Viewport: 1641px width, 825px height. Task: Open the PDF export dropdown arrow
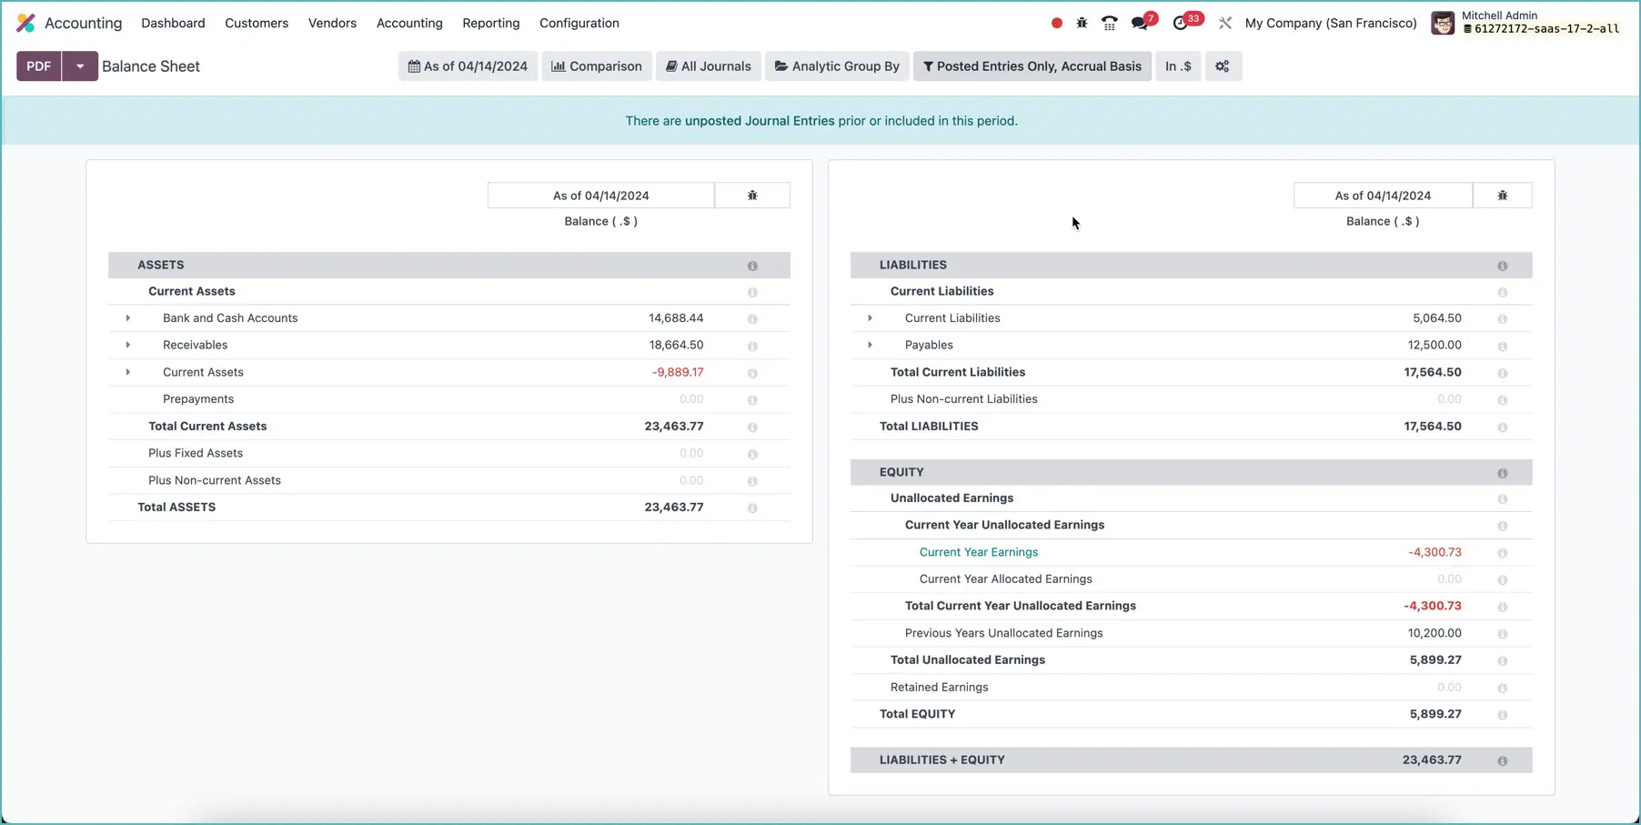coord(80,65)
